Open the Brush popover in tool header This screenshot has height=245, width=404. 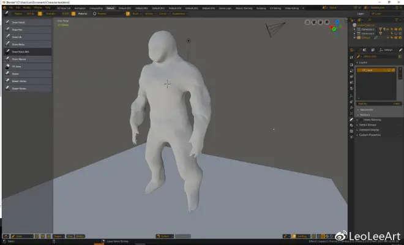coord(137,13)
